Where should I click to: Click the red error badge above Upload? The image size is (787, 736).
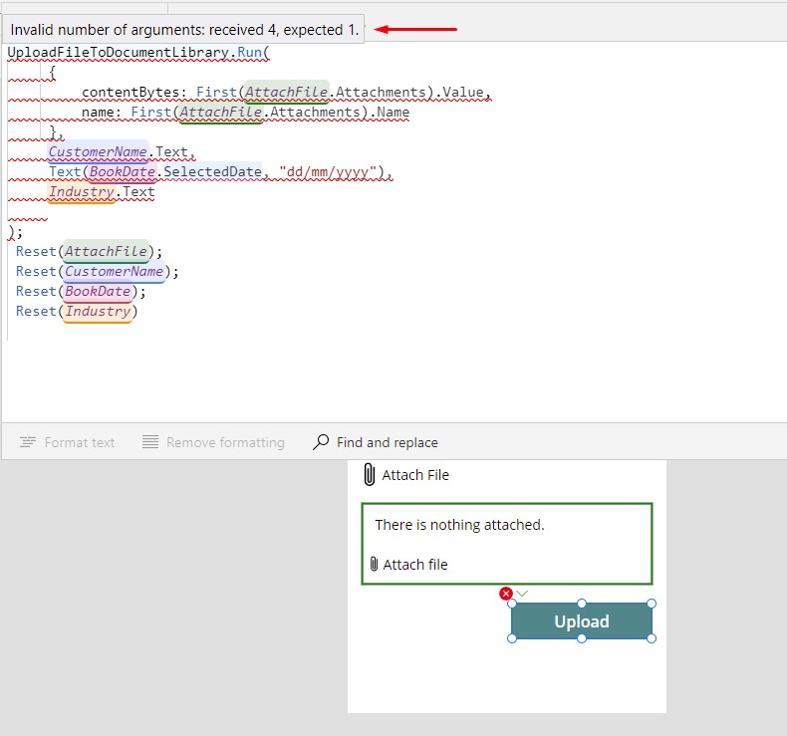pyautogui.click(x=506, y=594)
